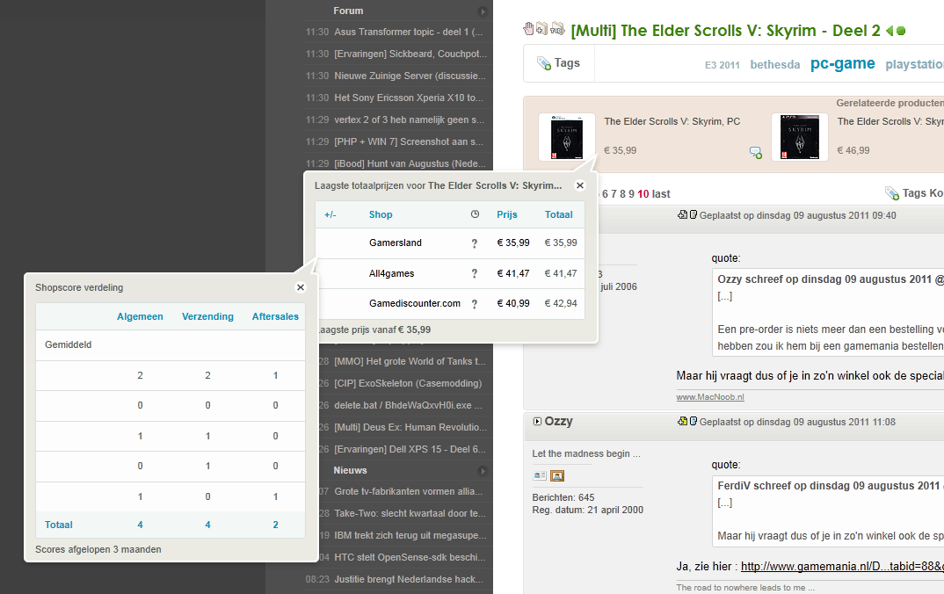Viewport: 944px width, 594px height.
Task: Go to the last page link
Action: coord(661,194)
